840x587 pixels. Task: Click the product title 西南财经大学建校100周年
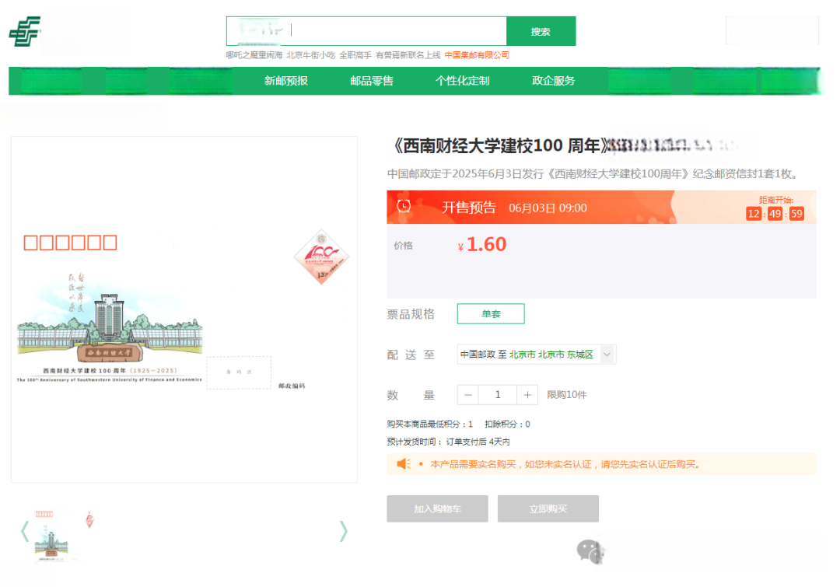[x=500, y=145]
